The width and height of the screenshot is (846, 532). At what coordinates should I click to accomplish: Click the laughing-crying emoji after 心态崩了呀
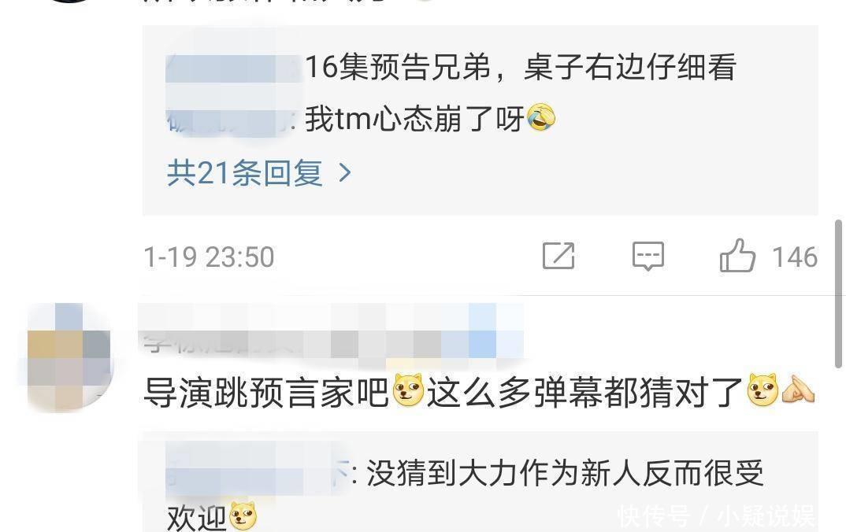540,117
